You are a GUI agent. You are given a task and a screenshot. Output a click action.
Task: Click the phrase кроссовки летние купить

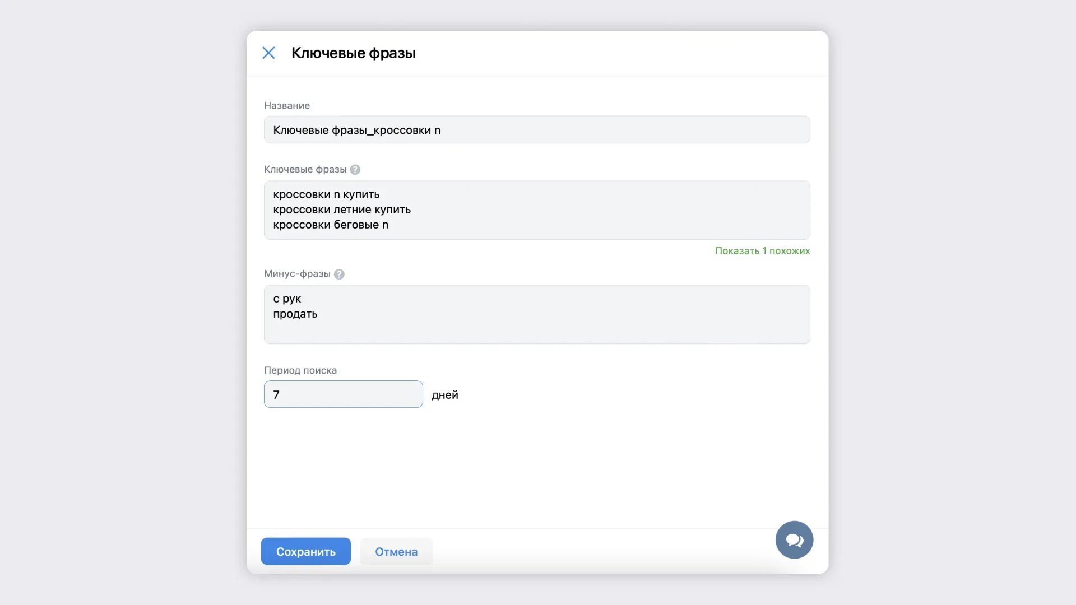click(342, 210)
